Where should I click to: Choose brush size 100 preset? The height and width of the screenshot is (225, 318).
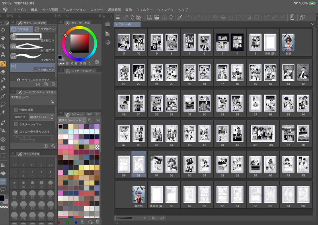[x=41, y=205]
